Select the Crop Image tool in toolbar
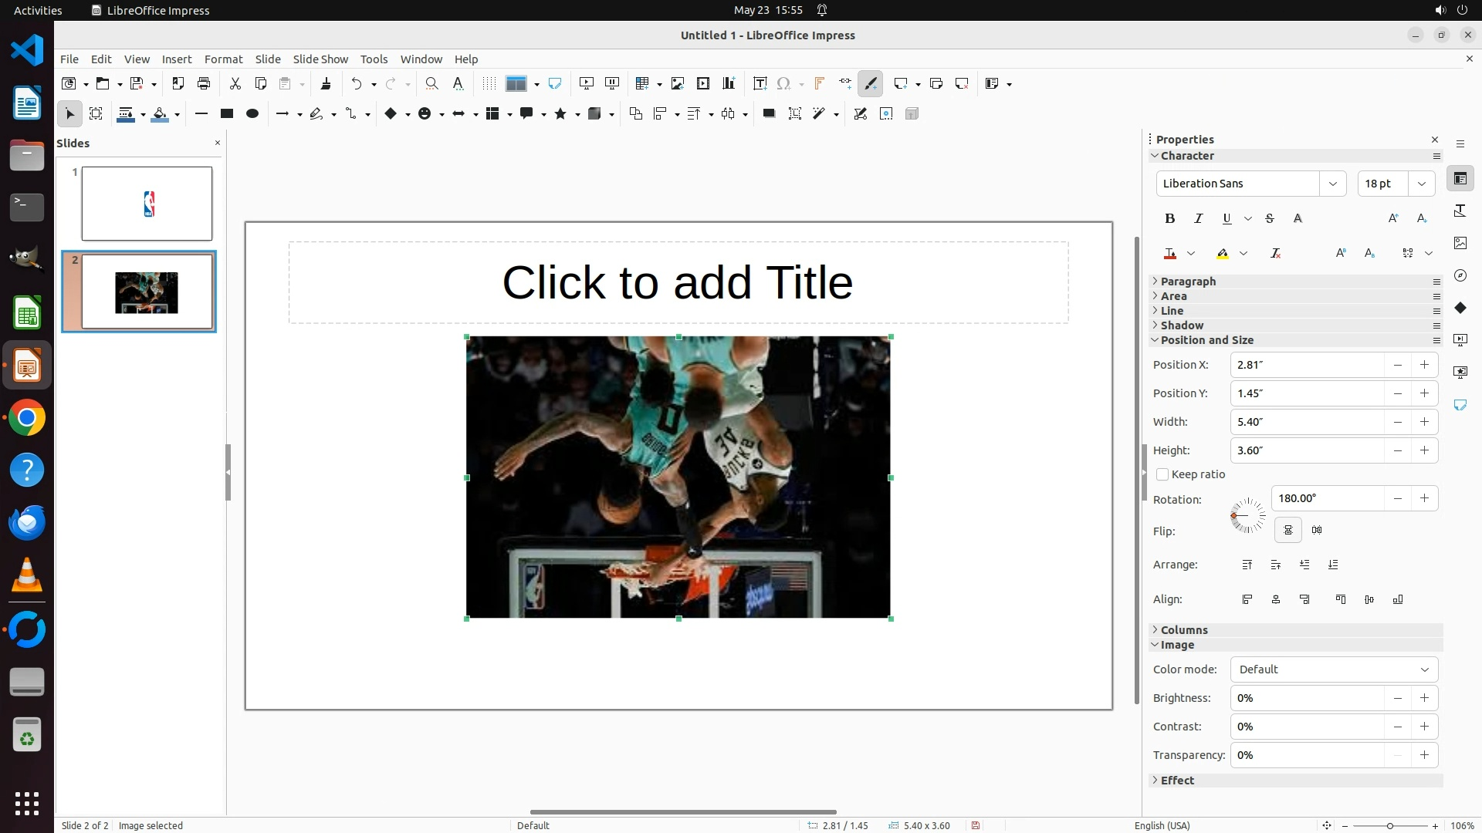The image size is (1482, 833). [795, 114]
